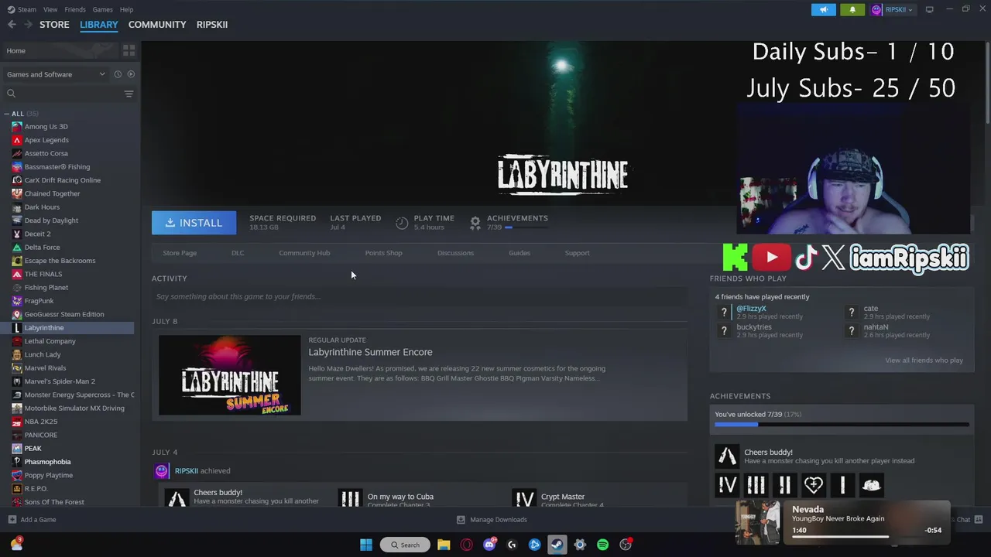Switch to Big Picture mode monitor icon
The image size is (991, 557).
(929, 9)
